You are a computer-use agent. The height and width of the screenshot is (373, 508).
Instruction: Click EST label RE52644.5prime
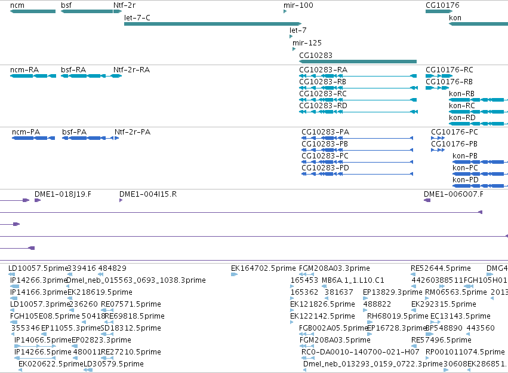click(441, 268)
